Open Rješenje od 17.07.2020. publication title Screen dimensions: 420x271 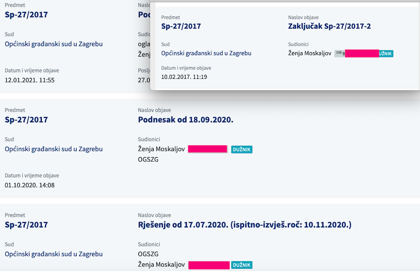[244, 225]
